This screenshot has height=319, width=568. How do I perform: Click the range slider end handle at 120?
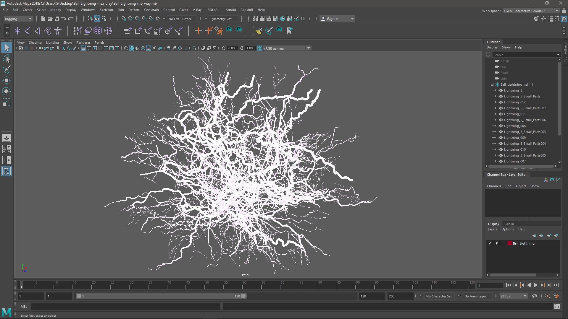243,296
